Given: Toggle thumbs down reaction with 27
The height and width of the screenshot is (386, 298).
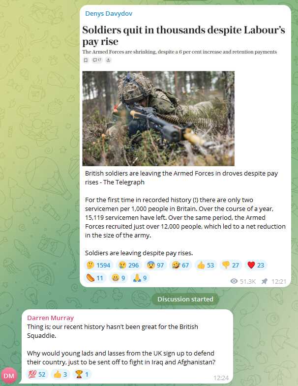Looking at the screenshot, I should [x=231, y=265].
